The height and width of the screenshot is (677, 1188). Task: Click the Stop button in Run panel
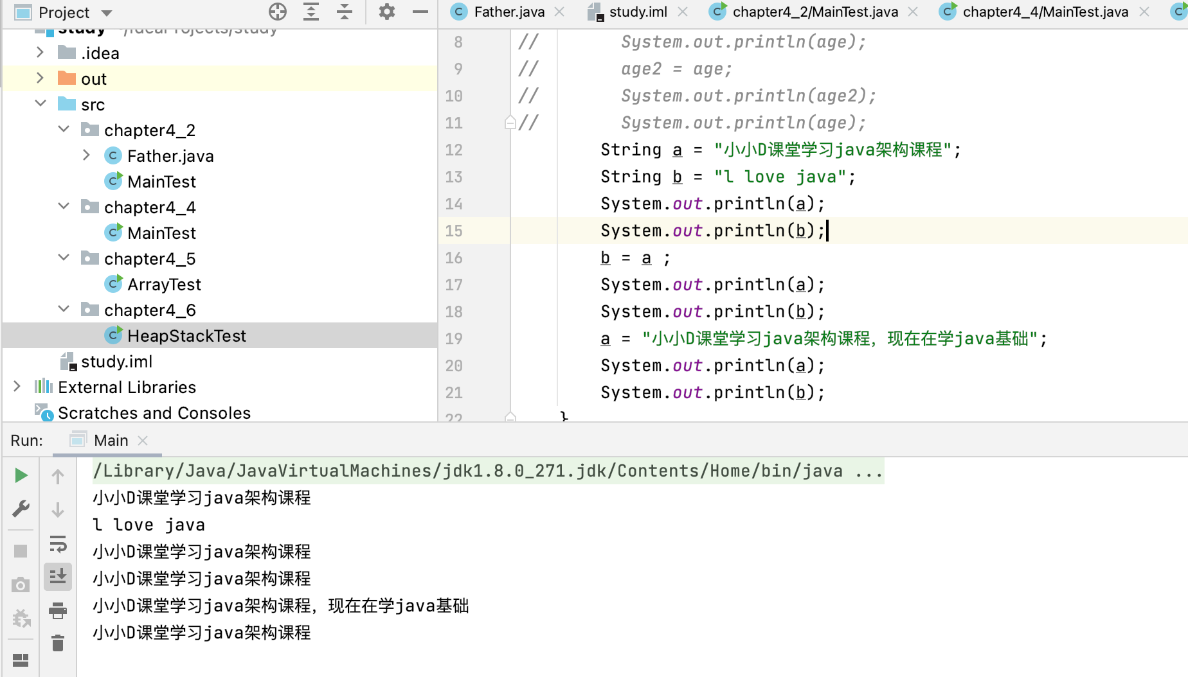21,551
